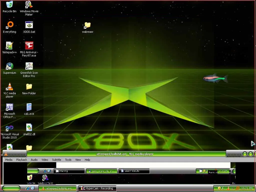Click the VLC cone tray icon
The height and width of the screenshot is (192, 256).
pos(228,188)
